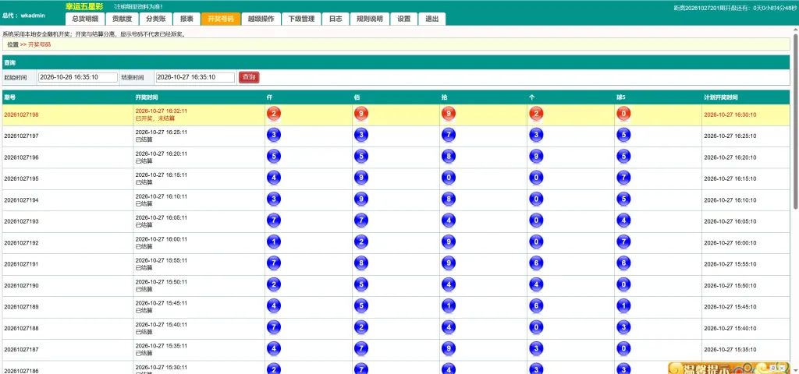Click 拾 ball 8 in issue 20261027194
Viewport: 799px width, 374px height.
(x=449, y=199)
